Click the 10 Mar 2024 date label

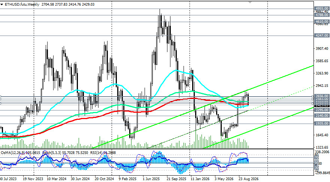click(x=57, y=179)
